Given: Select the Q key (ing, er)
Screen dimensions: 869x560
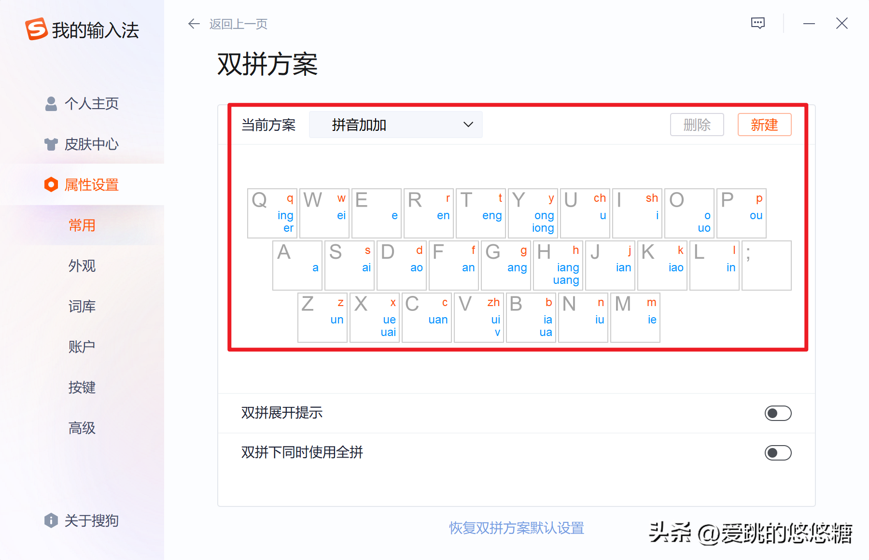Looking at the screenshot, I should 272,213.
